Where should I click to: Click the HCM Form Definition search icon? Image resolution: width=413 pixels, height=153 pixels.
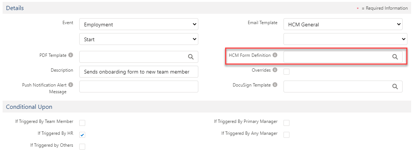pos(395,57)
